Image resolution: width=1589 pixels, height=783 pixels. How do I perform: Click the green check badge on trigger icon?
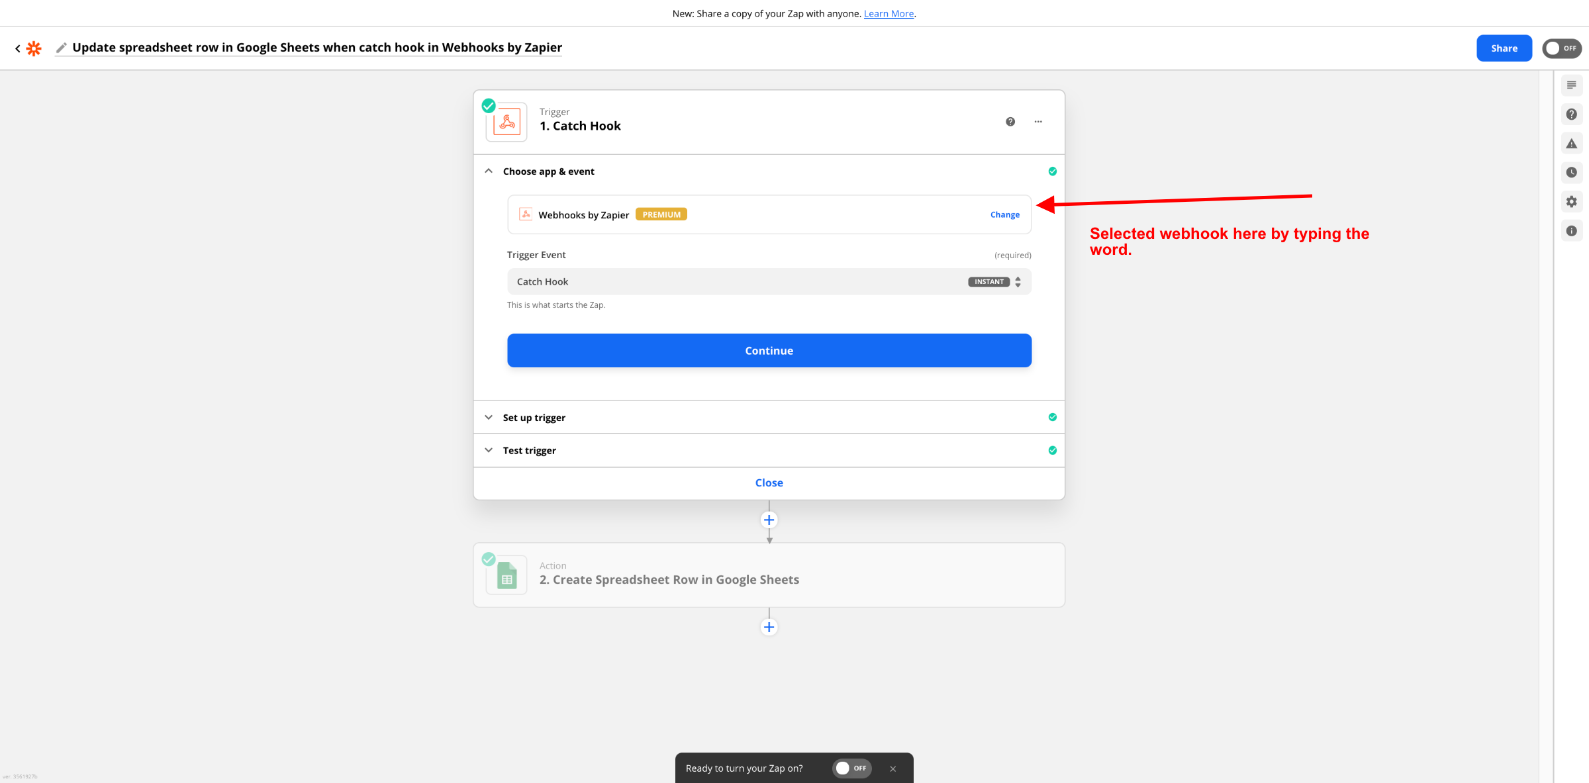point(489,106)
